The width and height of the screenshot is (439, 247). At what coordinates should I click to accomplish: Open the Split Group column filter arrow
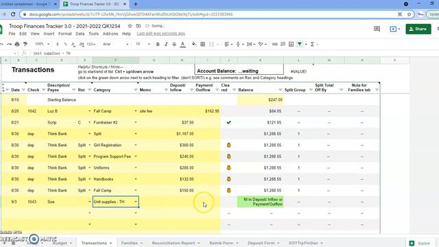coord(311,90)
